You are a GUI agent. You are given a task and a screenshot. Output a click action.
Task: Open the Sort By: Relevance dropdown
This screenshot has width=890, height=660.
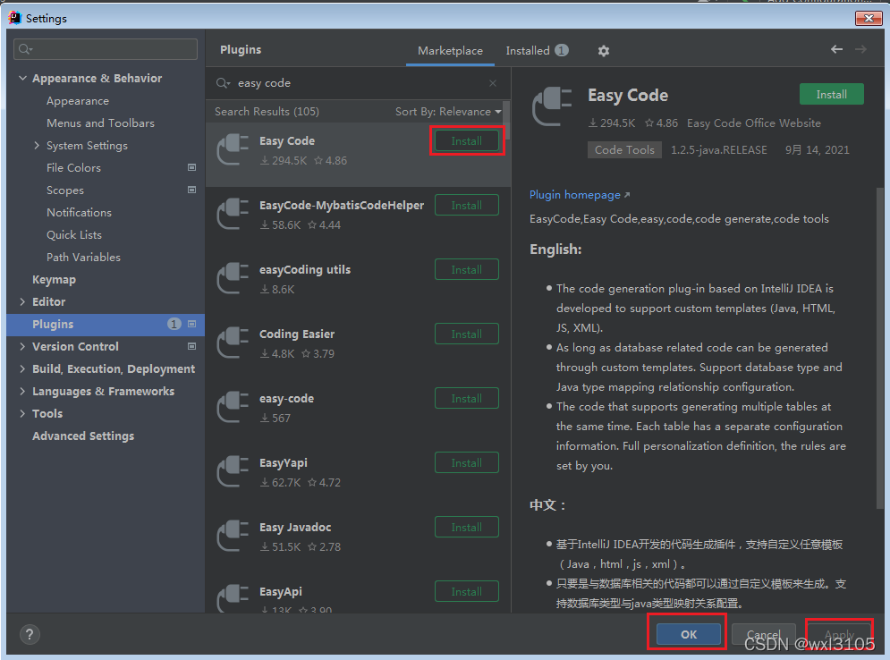tap(448, 112)
